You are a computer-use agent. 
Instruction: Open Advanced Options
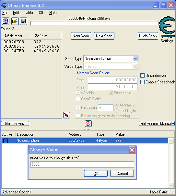pyautogui.click(x=17, y=192)
